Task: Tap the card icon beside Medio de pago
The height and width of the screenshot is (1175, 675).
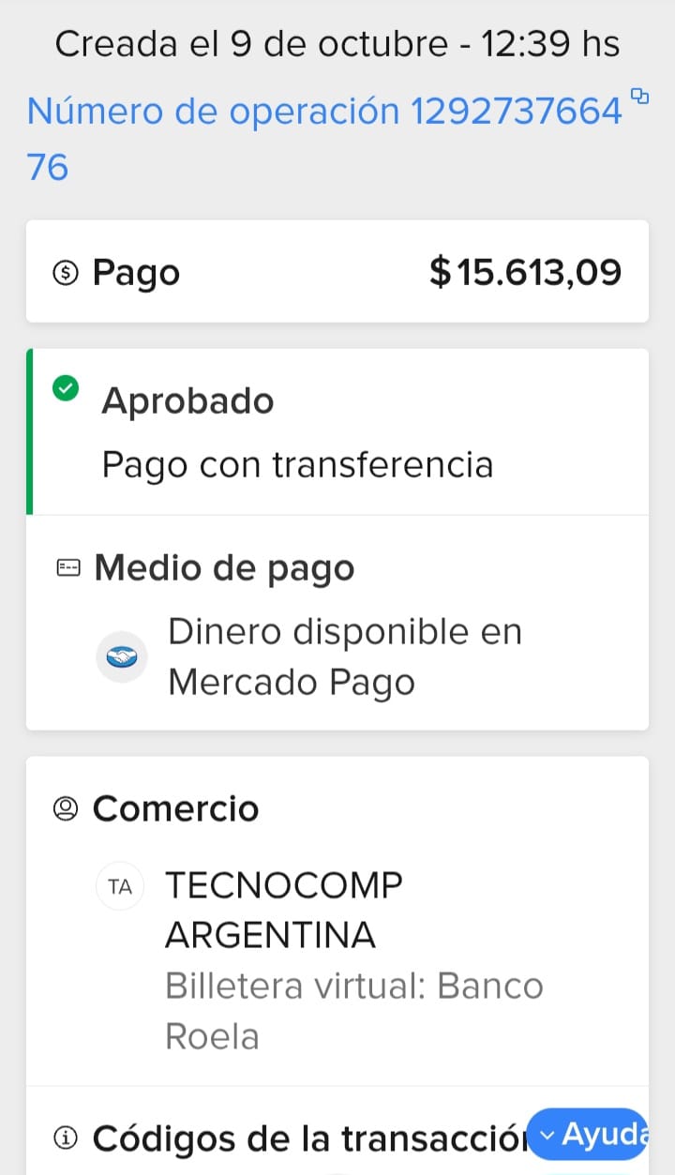Action: click(x=68, y=567)
